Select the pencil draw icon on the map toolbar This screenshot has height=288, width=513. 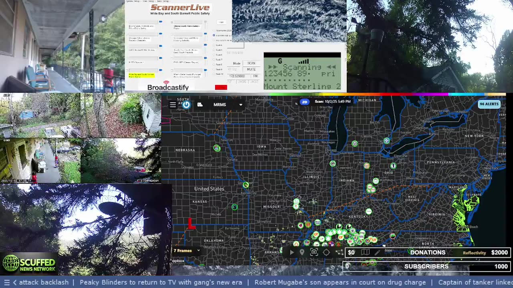pyautogui.click(x=377, y=252)
